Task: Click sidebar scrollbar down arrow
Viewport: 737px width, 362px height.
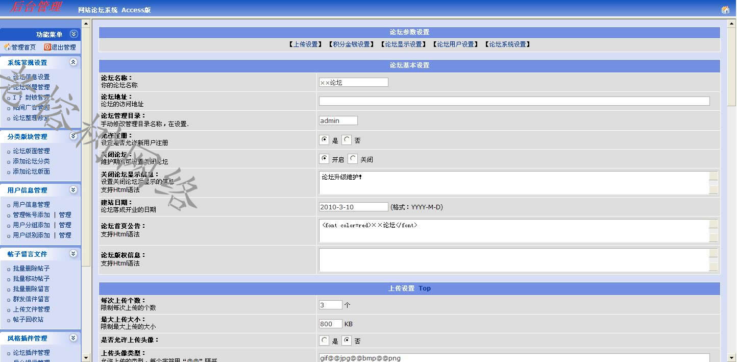Action: coord(86,357)
